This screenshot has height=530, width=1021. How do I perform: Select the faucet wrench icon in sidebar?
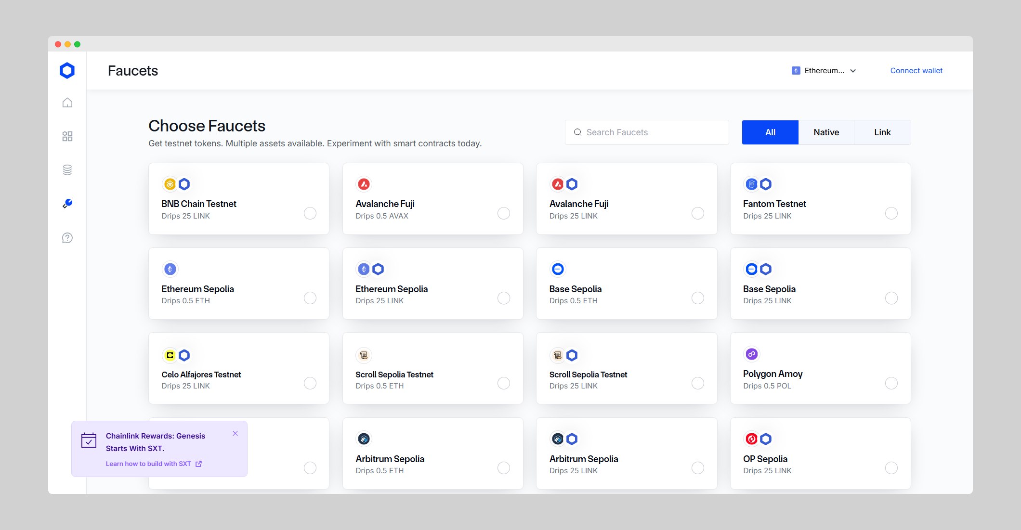[67, 204]
